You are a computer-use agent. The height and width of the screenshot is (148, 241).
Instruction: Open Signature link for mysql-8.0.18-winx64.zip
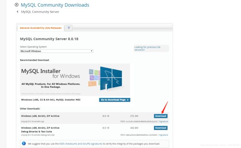tap(164, 121)
